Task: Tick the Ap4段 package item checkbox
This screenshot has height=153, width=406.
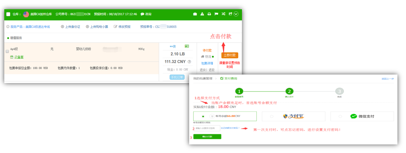Action: (x=7, y=51)
